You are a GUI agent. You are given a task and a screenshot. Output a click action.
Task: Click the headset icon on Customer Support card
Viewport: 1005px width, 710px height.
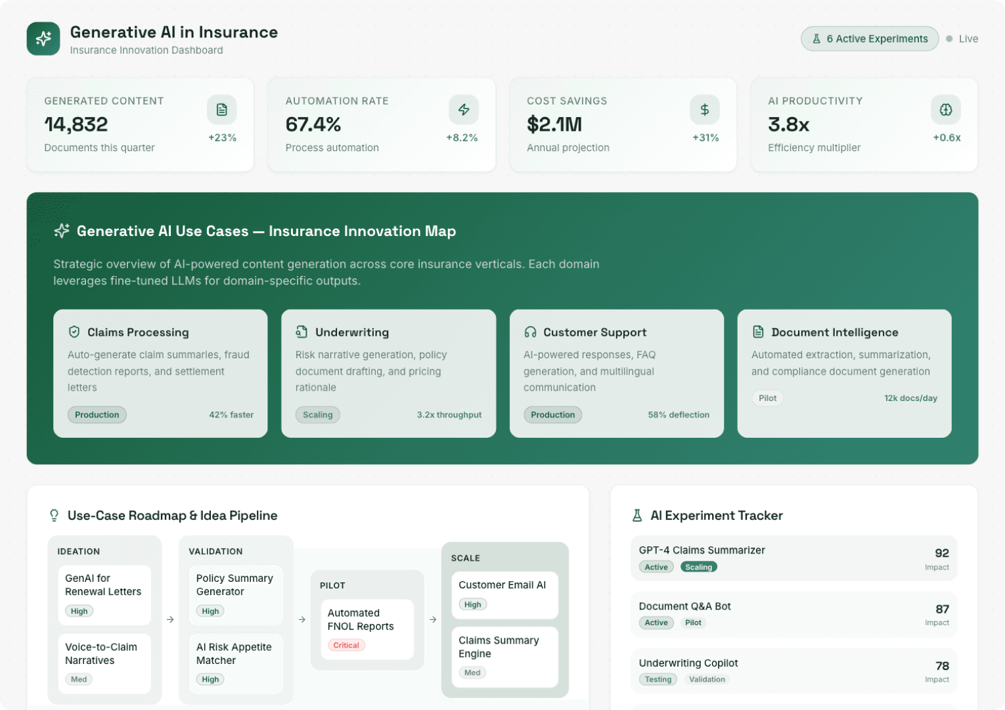pyautogui.click(x=530, y=332)
